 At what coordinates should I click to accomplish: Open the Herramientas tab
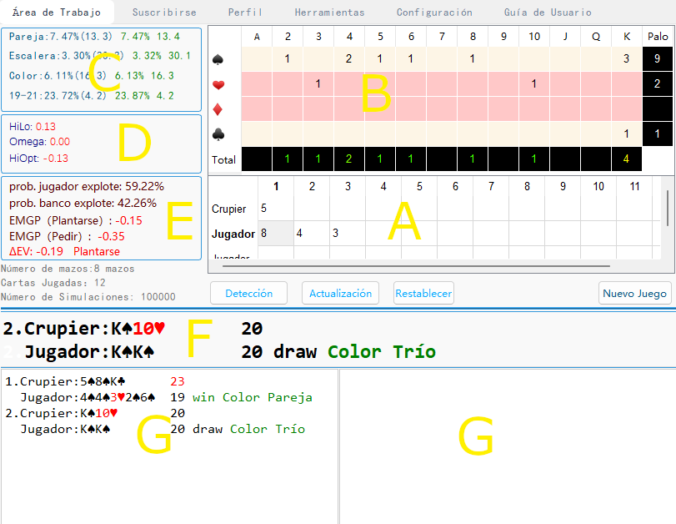coord(329,13)
